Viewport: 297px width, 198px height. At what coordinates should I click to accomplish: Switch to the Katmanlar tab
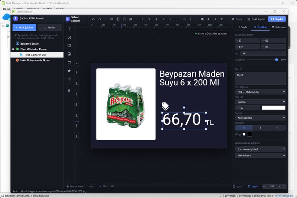coord(279,27)
